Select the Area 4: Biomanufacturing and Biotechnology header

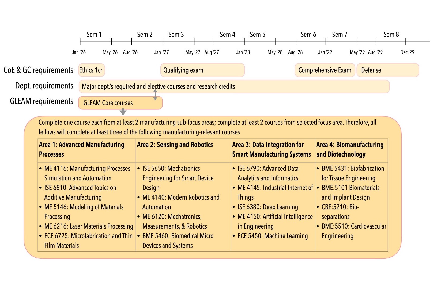[350, 149]
